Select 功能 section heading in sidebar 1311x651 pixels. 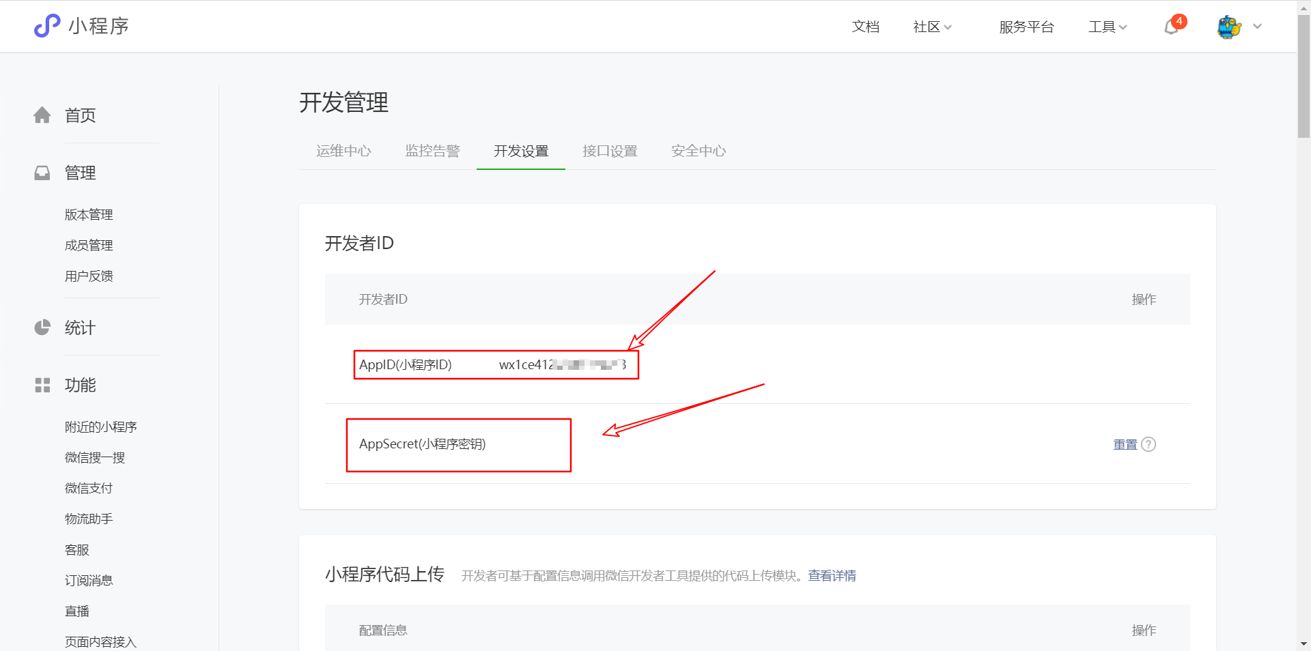(80, 385)
